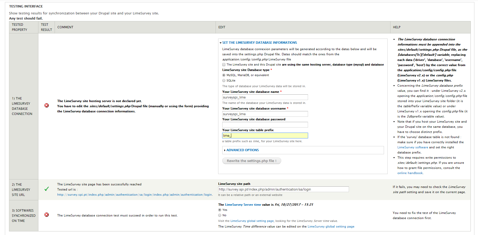The image size is (478, 235).
Task: Open the online handbook link
Action: [410, 173]
